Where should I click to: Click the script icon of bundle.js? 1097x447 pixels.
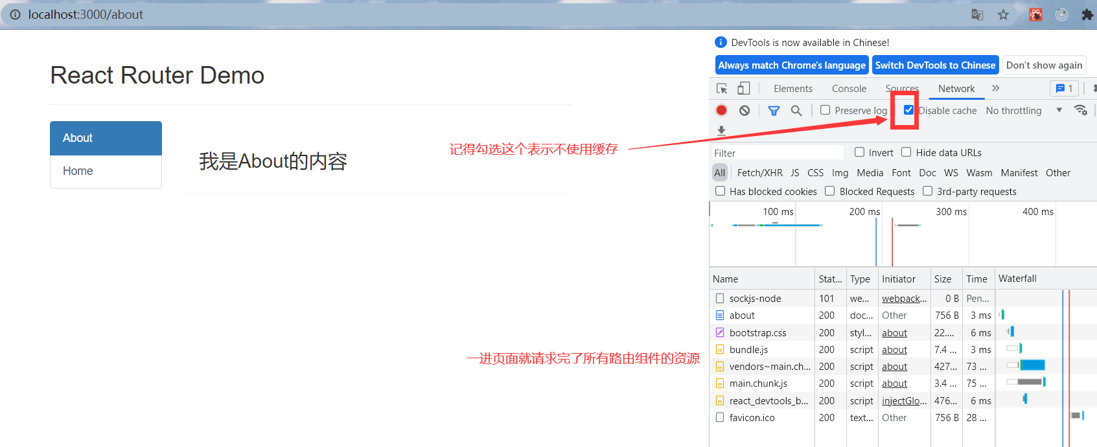pos(720,349)
